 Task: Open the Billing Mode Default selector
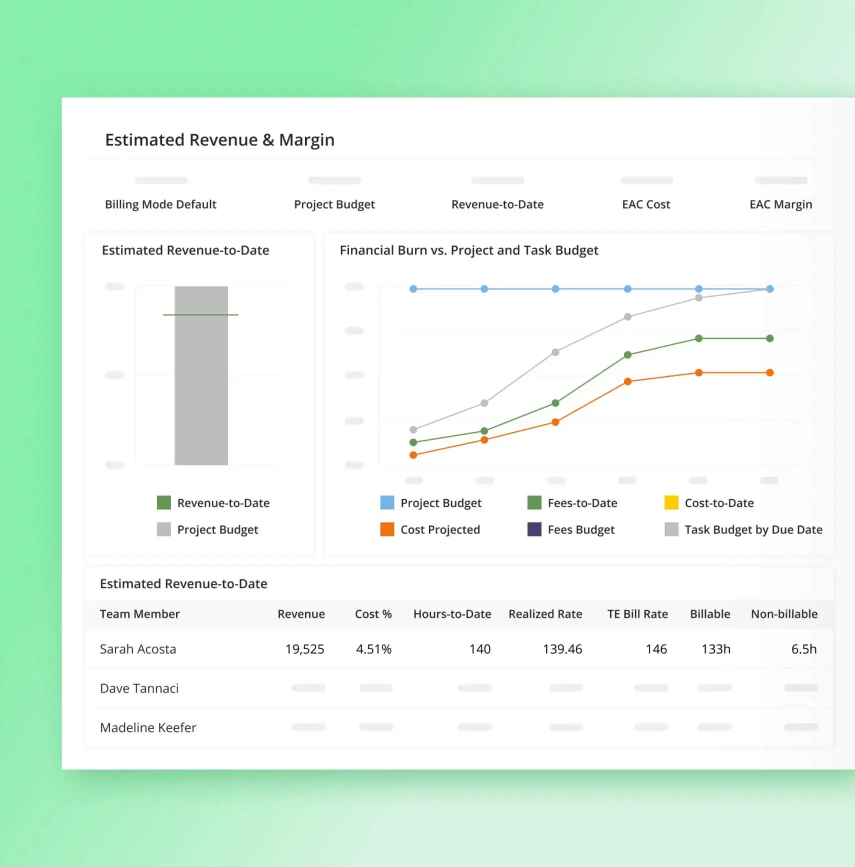[x=160, y=204]
